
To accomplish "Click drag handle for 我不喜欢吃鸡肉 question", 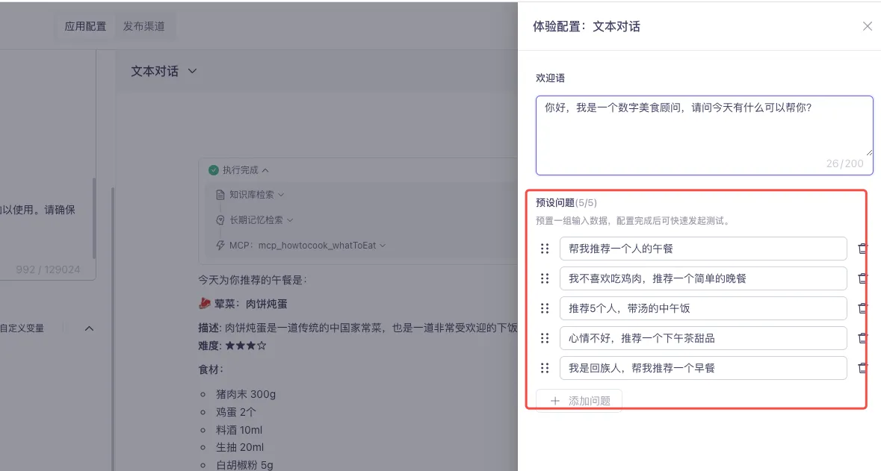I will pyautogui.click(x=545, y=278).
